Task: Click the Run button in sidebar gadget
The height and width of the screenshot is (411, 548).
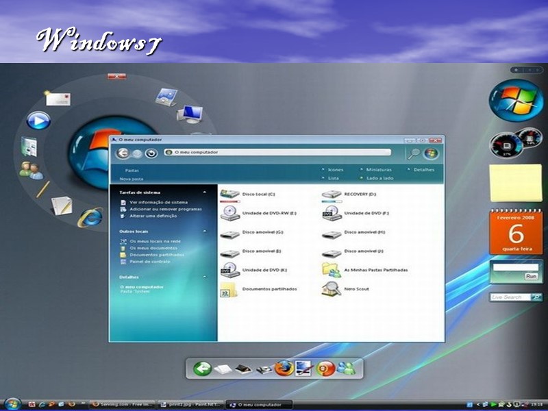Action: tap(531, 276)
